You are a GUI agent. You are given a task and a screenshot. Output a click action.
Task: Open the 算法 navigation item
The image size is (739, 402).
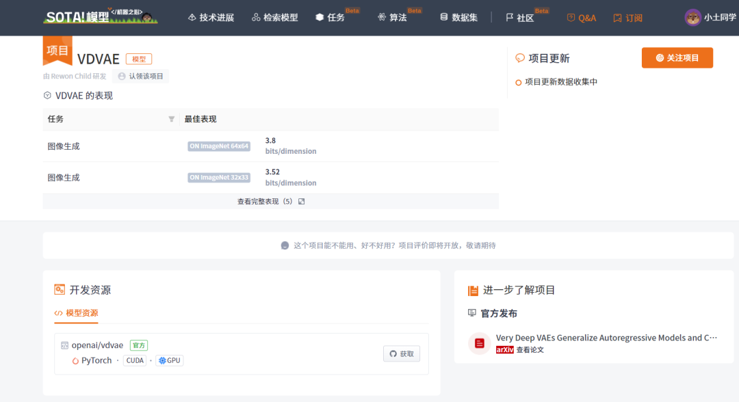[x=392, y=17]
